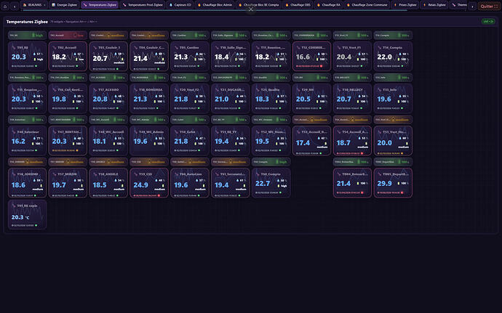Click the humidity drop icon on the T50_Cafet card

coord(197,139)
